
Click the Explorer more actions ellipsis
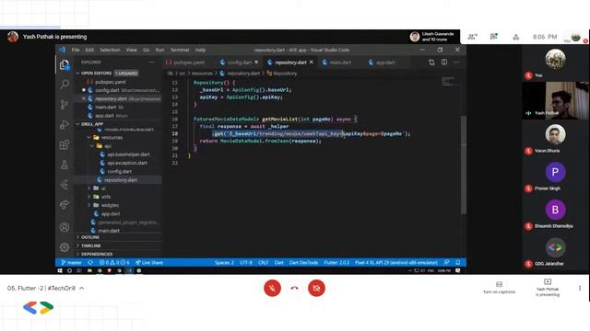(151, 63)
